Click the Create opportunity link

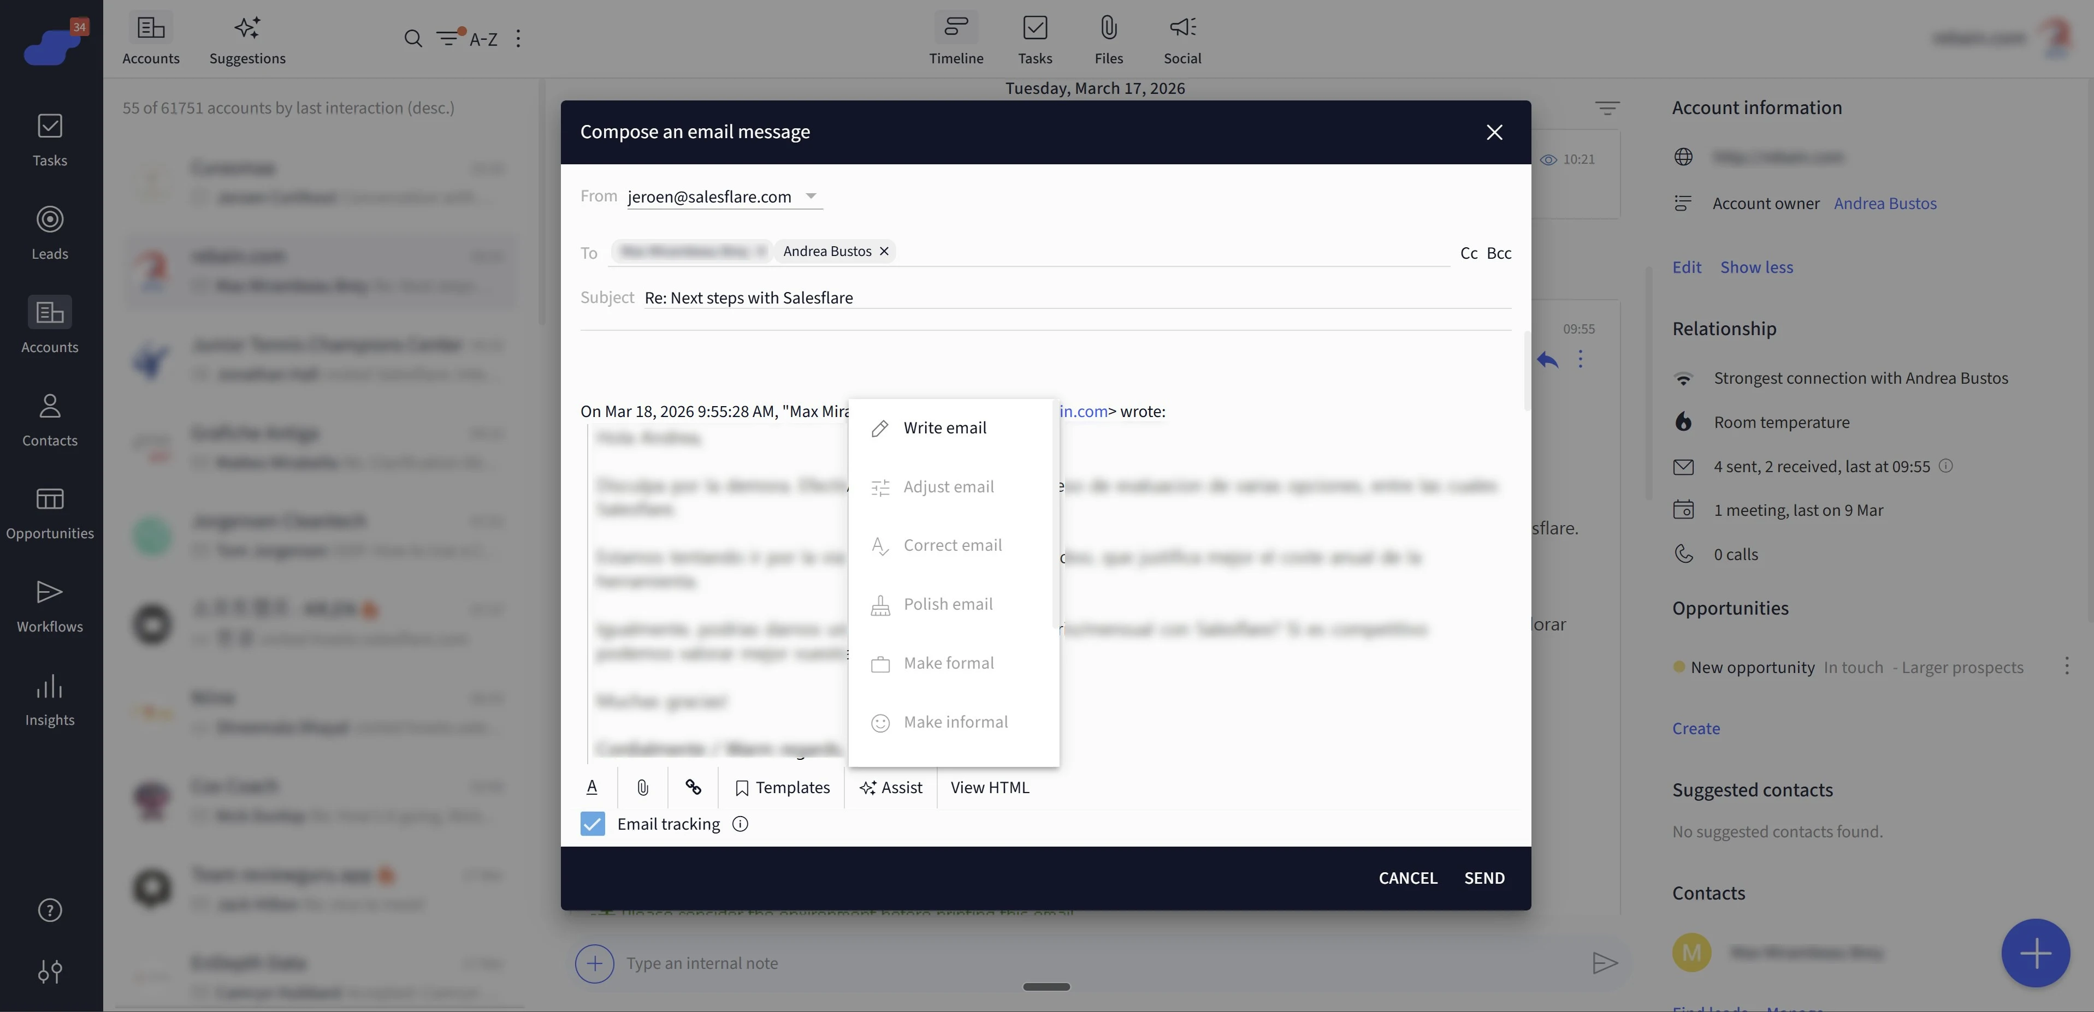[1696, 729]
